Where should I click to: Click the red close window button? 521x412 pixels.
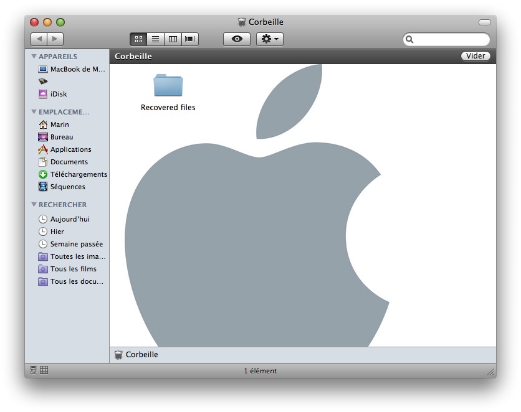34,22
